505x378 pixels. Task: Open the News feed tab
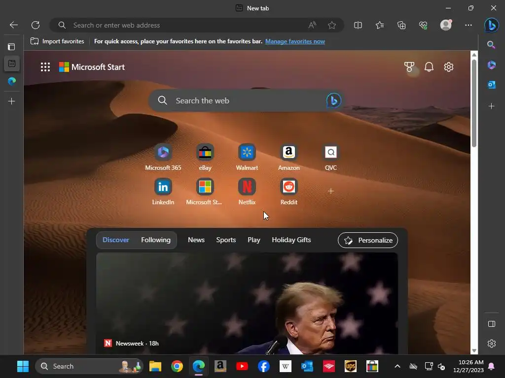pyautogui.click(x=196, y=240)
